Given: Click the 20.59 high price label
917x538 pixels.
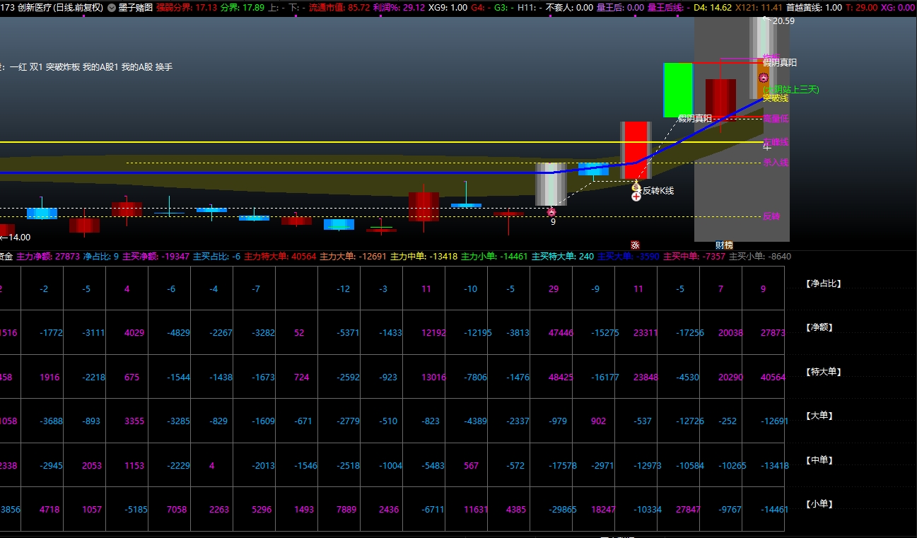Looking at the screenshot, I should [x=783, y=21].
